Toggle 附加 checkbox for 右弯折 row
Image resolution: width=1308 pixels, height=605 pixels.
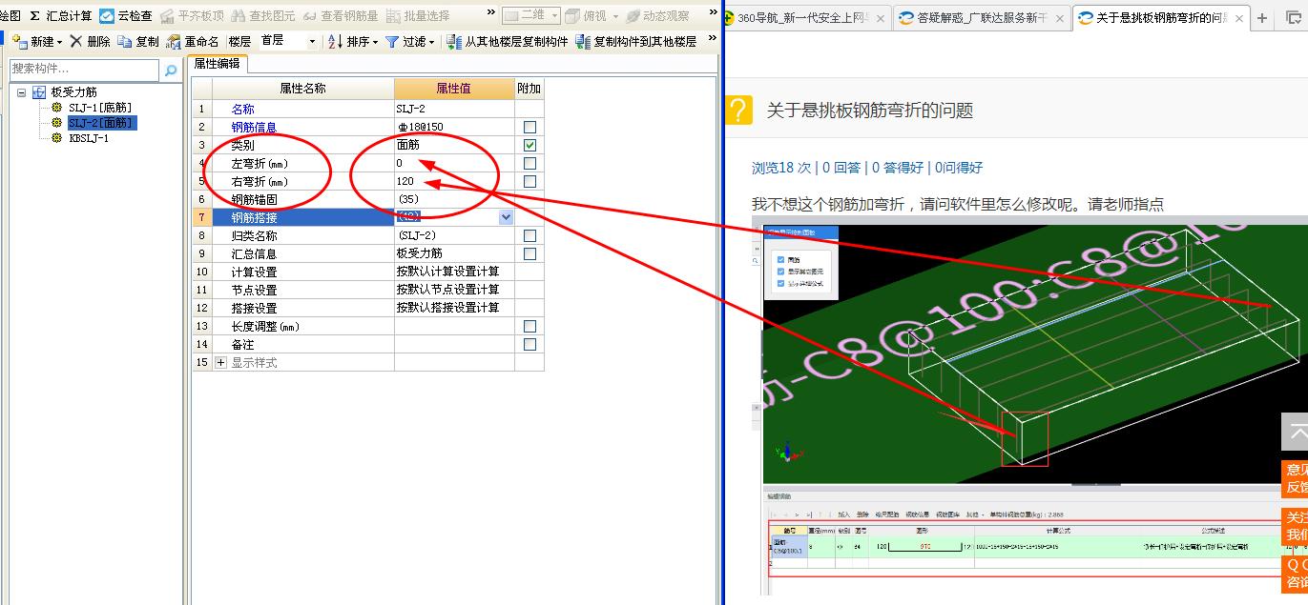[x=529, y=181]
